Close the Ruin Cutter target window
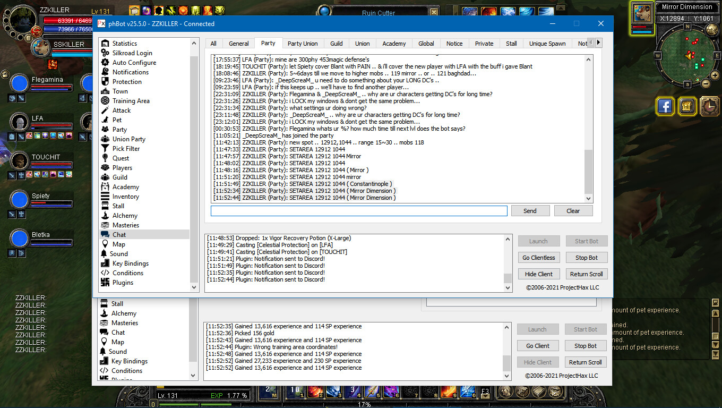This screenshot has height=408, width=722. (434, 12)
